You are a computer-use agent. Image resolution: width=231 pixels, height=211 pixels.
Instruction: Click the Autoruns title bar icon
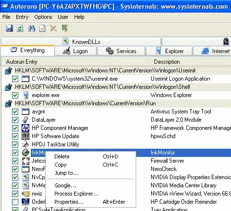(4, 6)
